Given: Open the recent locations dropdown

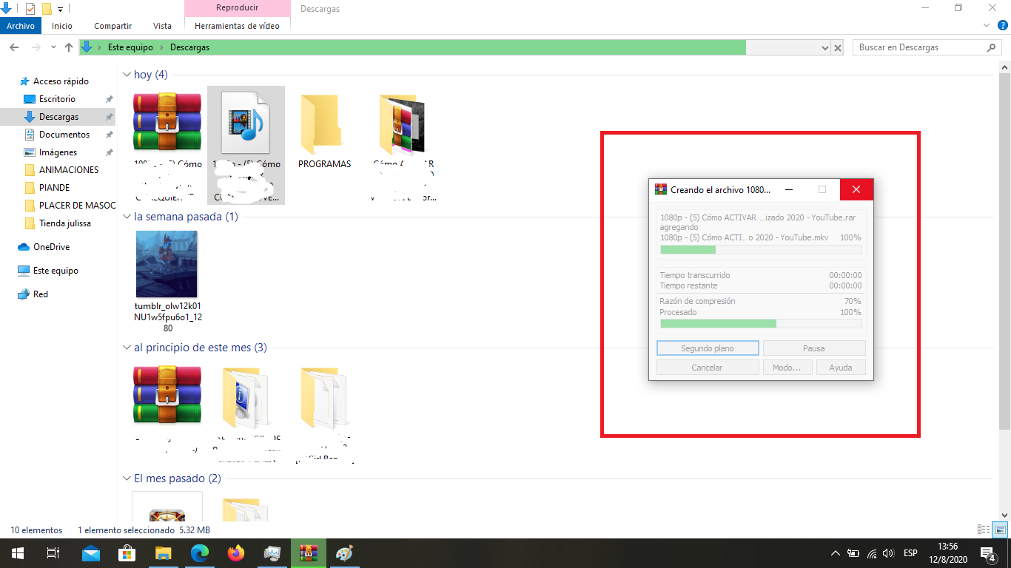Looking at the screenshot, I should 53,47.
